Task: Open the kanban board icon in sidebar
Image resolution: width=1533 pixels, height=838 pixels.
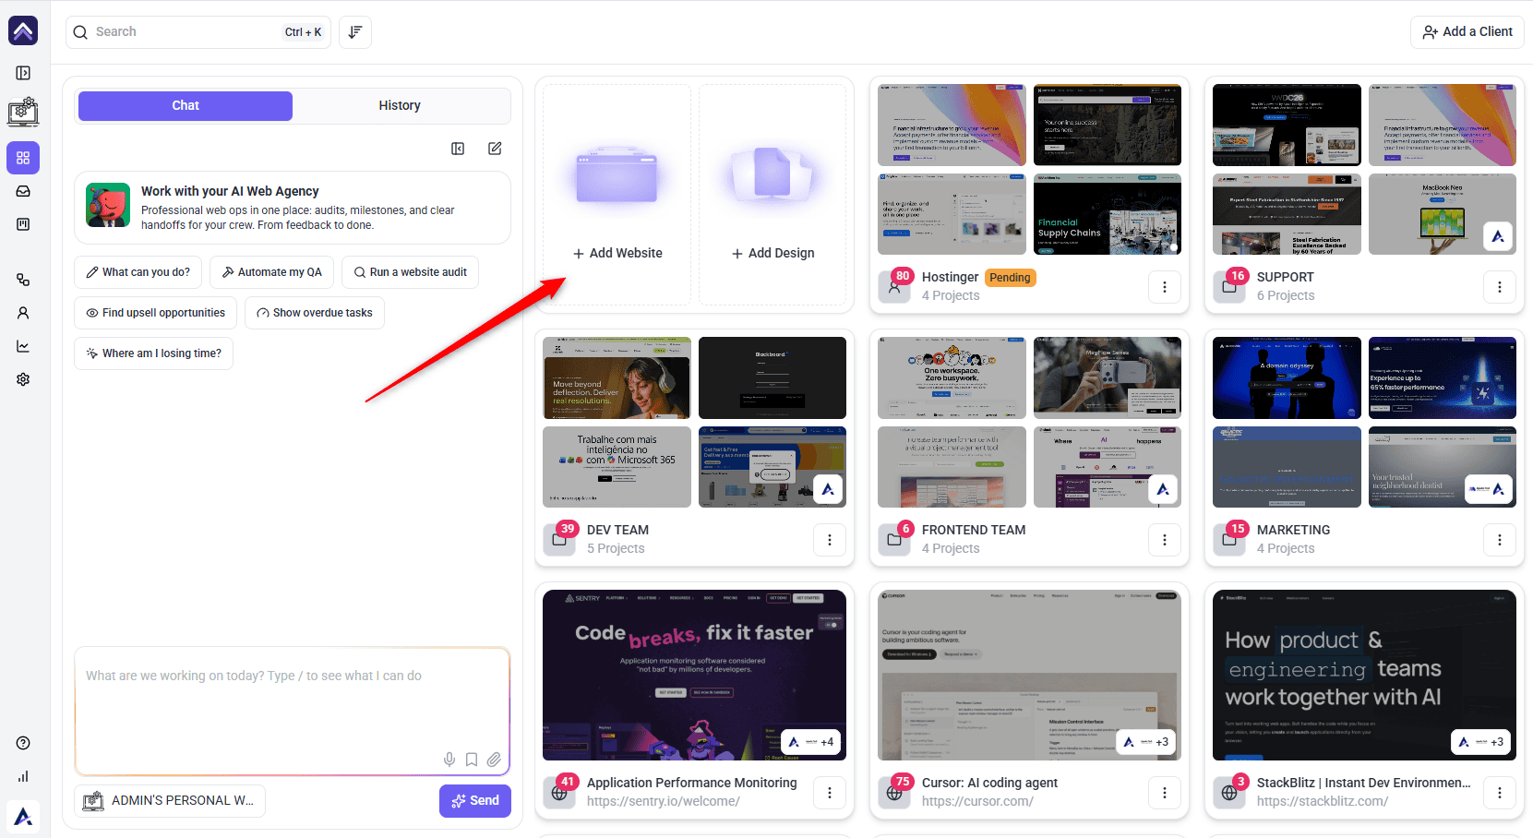Action: click(23, 224)
